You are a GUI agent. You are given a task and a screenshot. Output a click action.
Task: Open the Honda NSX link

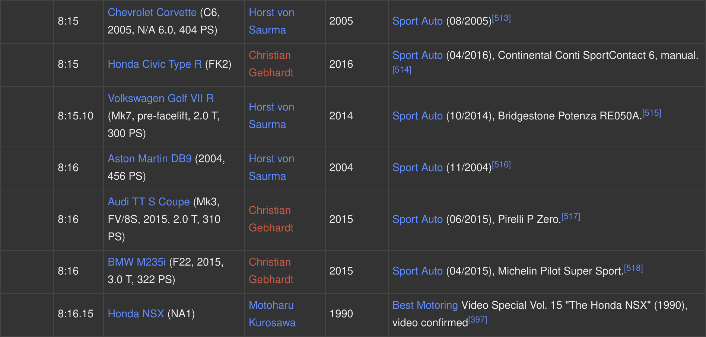[136, 314]
